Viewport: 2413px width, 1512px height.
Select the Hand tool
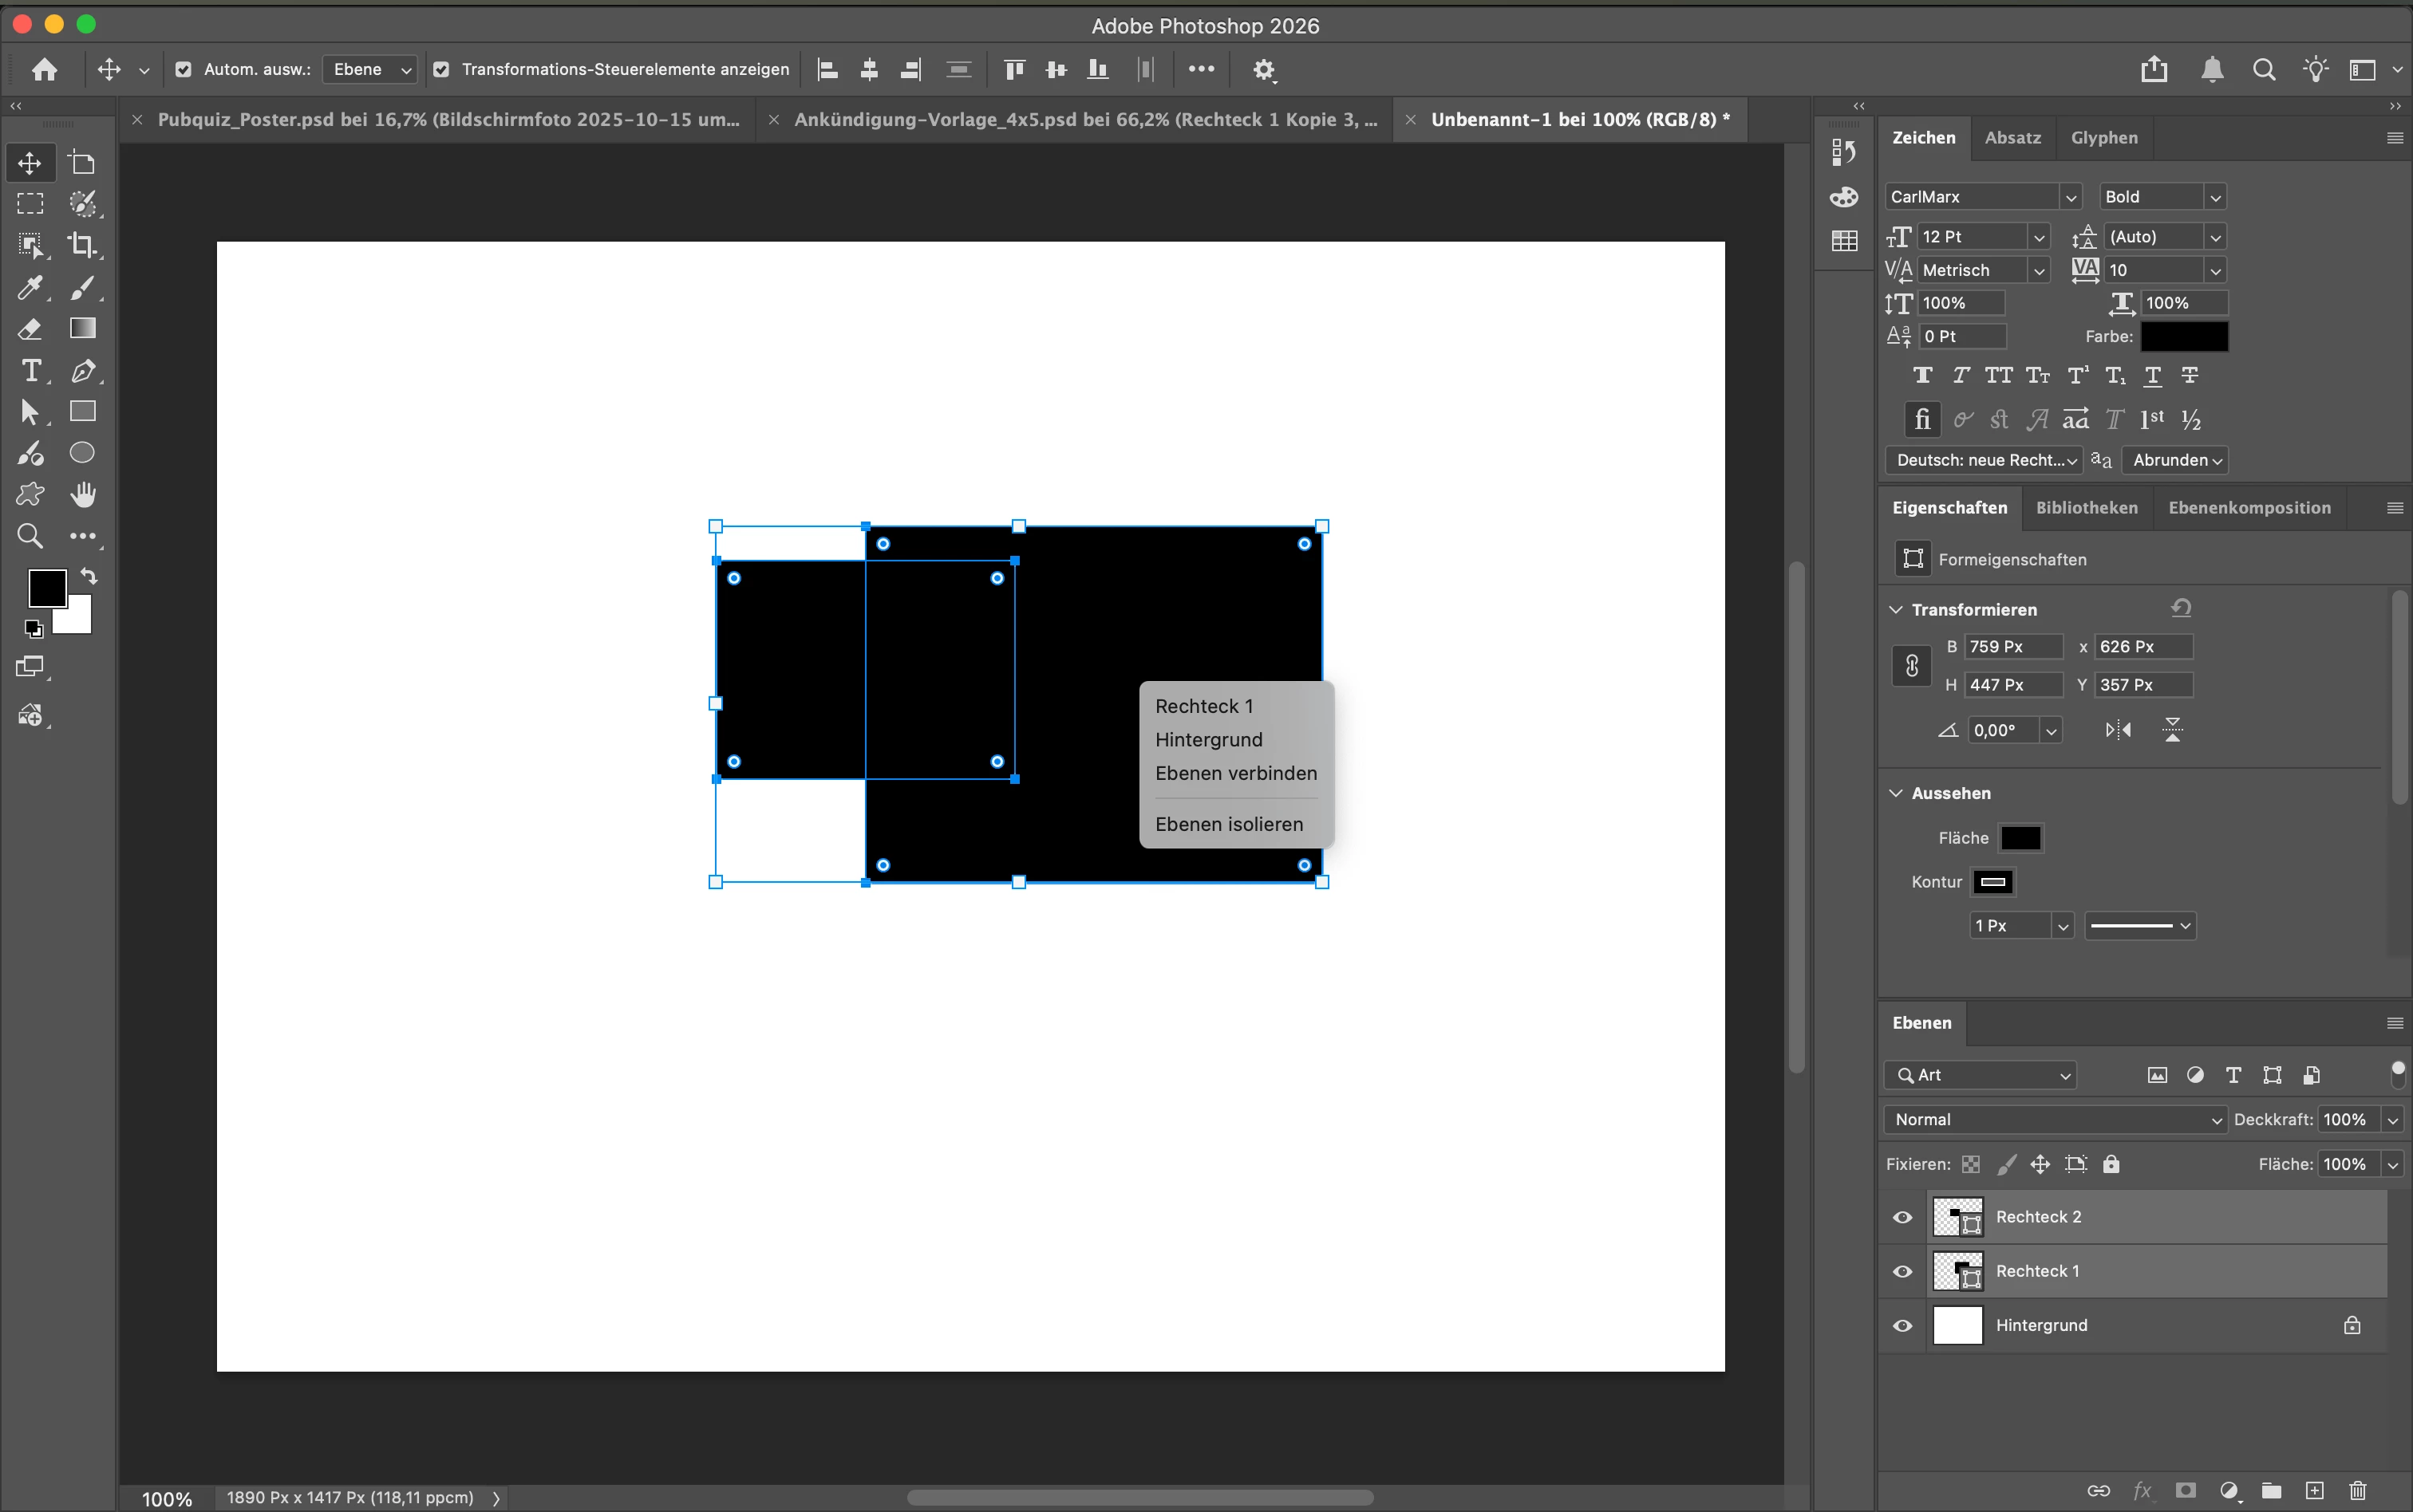pos(82,494)
